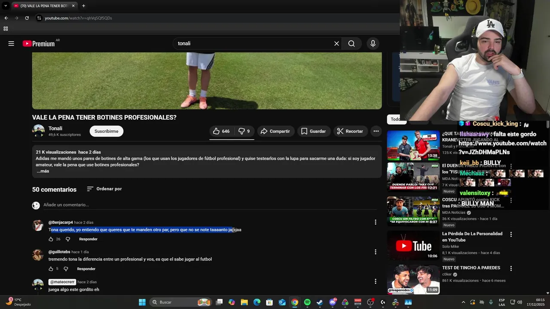Viewport: 550px width, 309px height.
Task: Open the browser apps grid shortcut
Action: tap(6, 29)
